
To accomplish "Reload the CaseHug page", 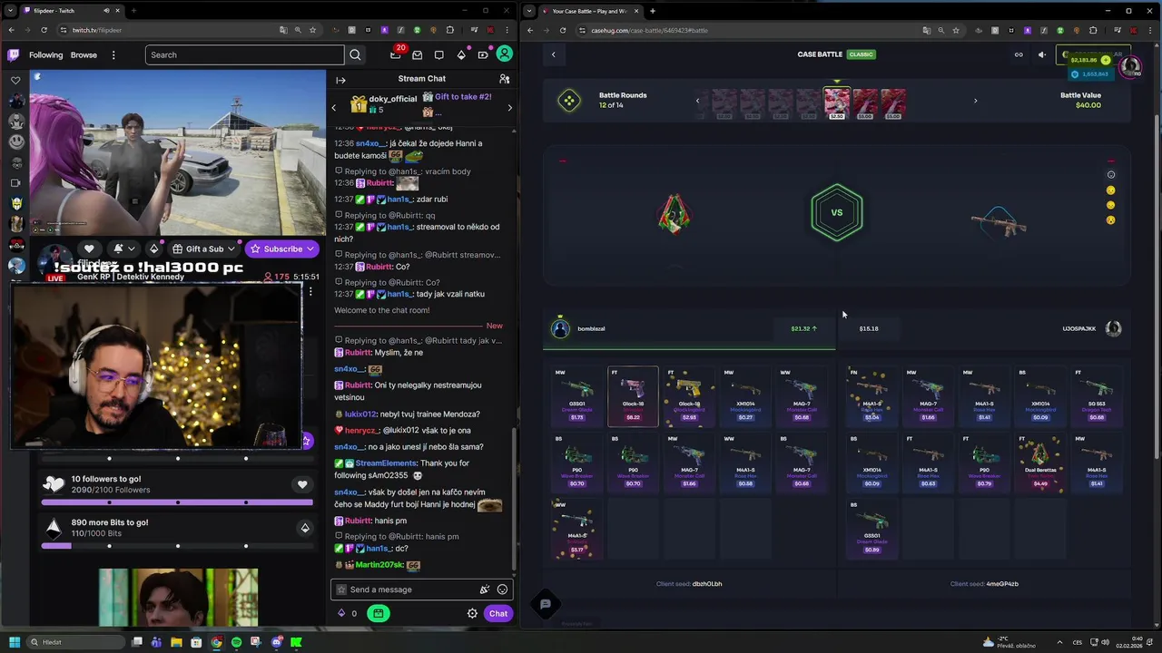I will click(x=562, y=30).
